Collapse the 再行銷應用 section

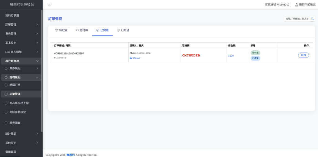click(21, 61)
